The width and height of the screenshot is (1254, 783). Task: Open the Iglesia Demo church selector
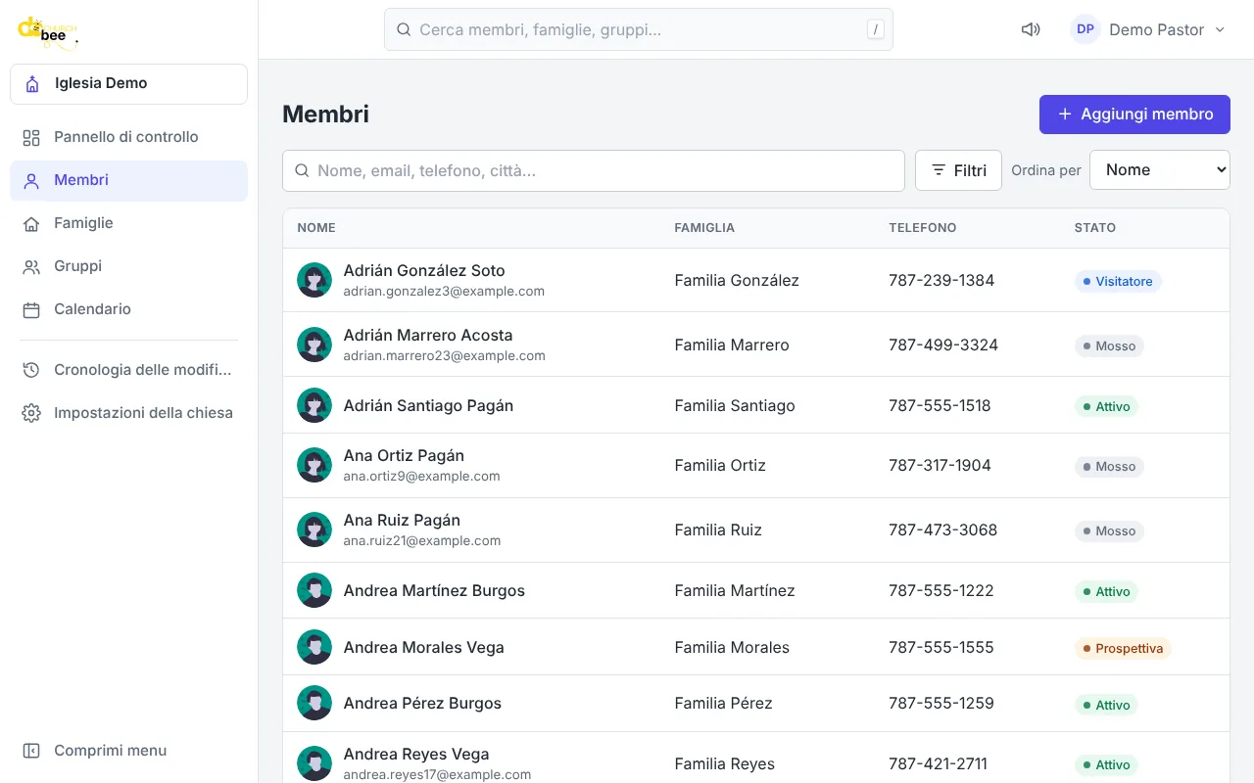pos(128,84)
